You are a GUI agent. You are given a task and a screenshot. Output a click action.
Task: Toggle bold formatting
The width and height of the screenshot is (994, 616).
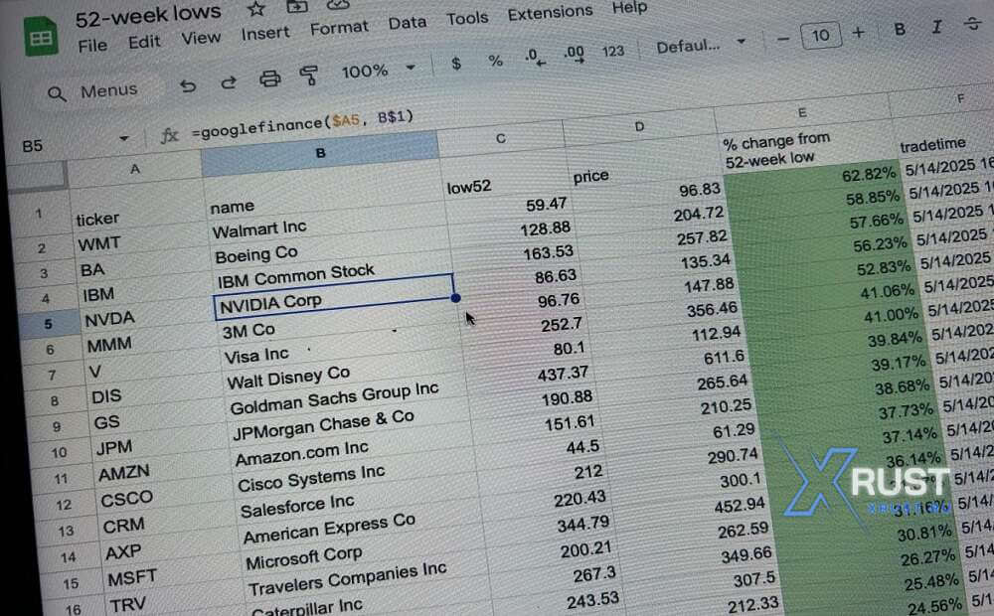(900, 30)
